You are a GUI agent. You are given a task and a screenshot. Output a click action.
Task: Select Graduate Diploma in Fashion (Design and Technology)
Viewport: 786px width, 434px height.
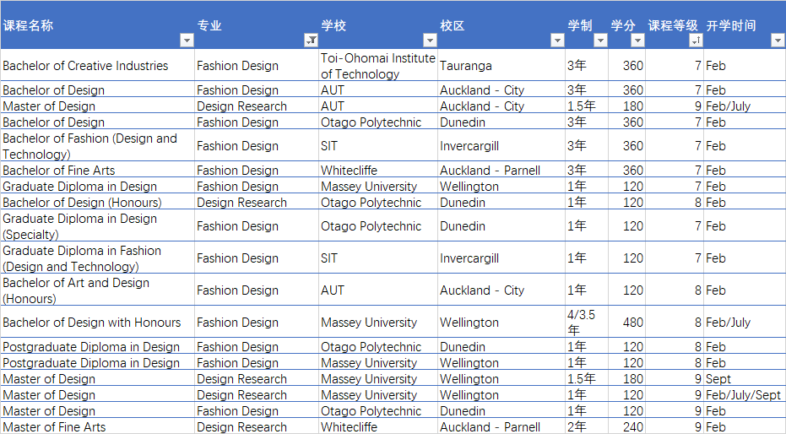click(97, 258)
